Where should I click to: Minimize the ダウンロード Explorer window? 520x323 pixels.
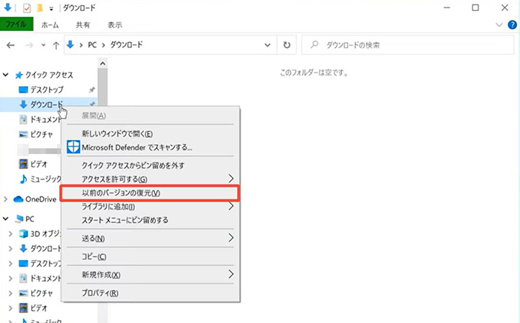[447, 7]
